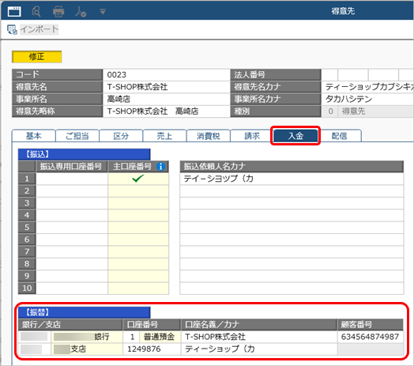Open the print preview magnifier icon
Screen dimensions: 414x366
(x=36, y=11)
